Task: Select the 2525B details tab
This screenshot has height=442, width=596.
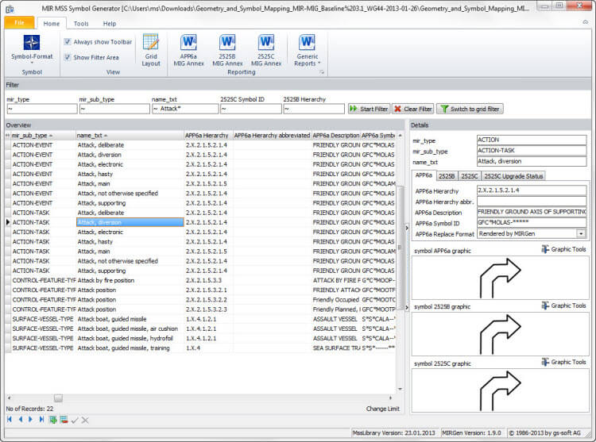Action: pyautogui.click(x=447, y=176)
